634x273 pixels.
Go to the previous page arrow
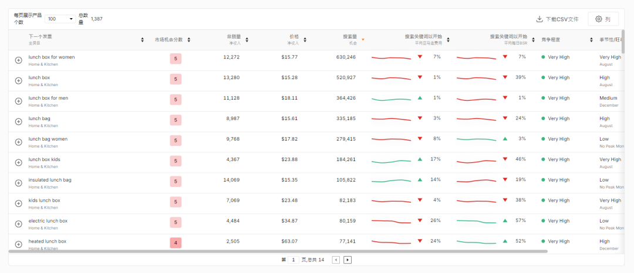(x=336, y=260)
